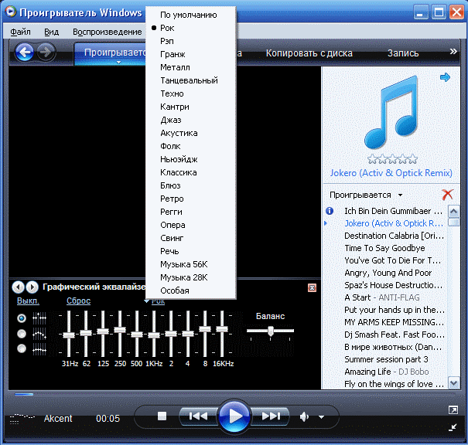468x445 pixels.
Task: Close the graphic equalizer panel
Action: (312, 287)
